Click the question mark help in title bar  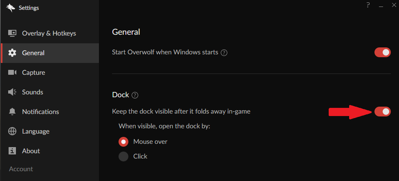click(368, 5)
